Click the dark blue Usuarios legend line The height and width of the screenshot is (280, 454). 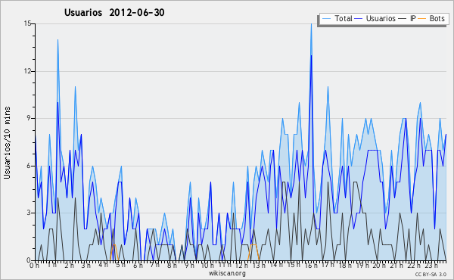click(359, 19)
